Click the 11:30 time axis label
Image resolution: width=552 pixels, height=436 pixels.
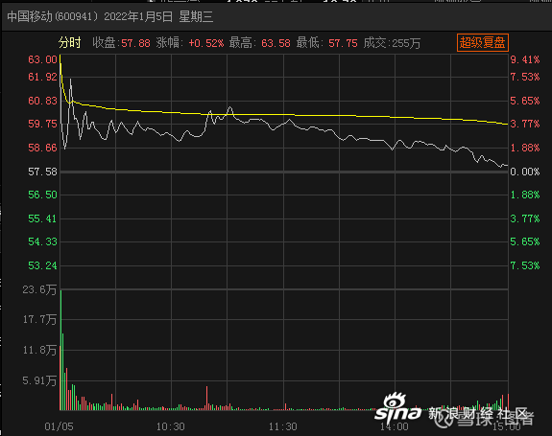pos(282,426)
